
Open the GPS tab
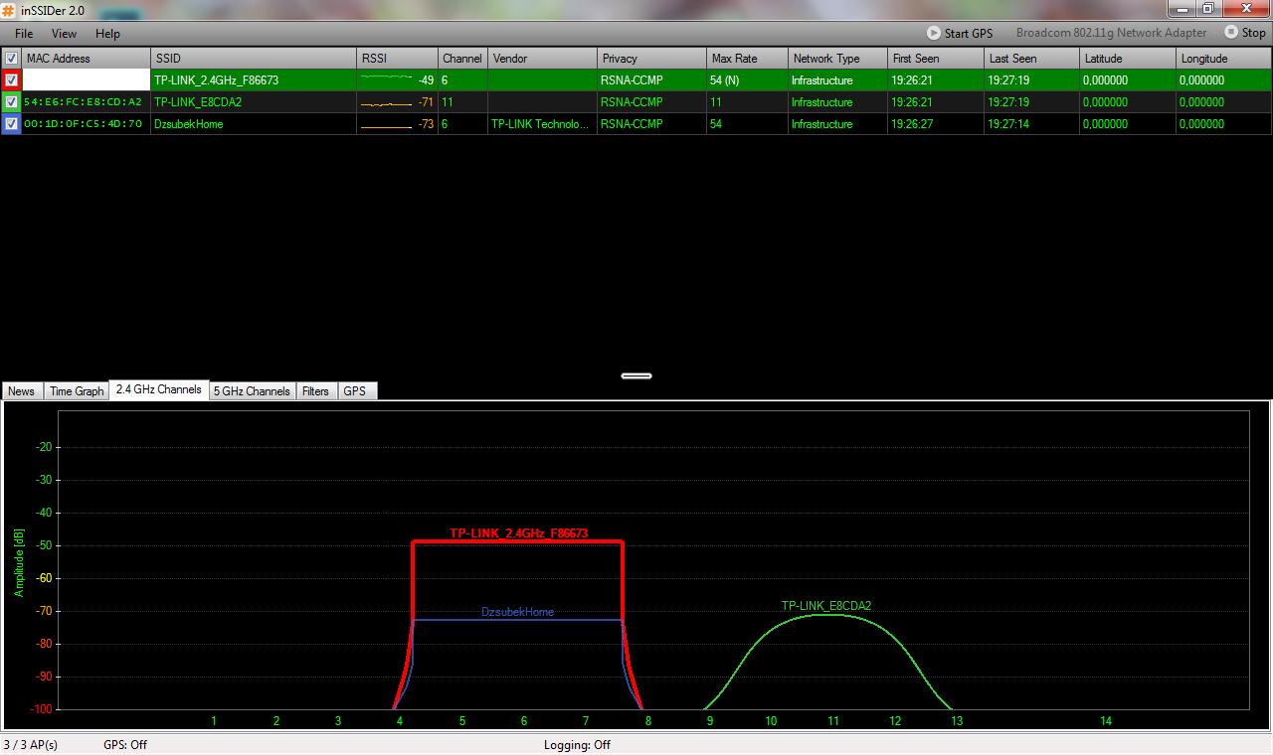(355, 391)
